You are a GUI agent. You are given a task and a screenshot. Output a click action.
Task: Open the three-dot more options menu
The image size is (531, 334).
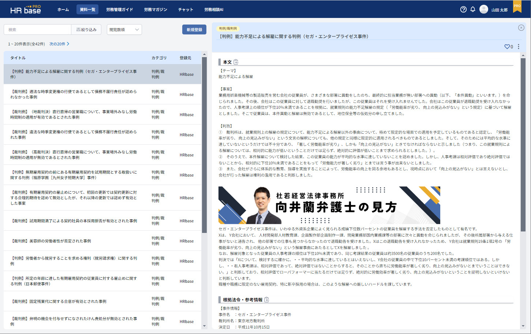pyautogui.click(x=519, y=47)
